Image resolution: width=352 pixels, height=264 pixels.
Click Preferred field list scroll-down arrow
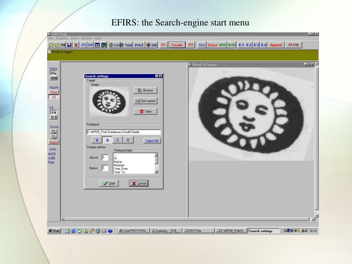[156, 172]
